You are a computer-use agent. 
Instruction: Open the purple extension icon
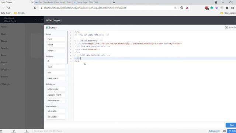[217, 8]
